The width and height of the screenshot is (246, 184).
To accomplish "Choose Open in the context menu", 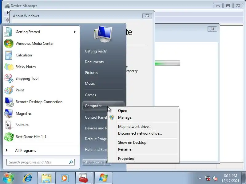I will (123, 111).
